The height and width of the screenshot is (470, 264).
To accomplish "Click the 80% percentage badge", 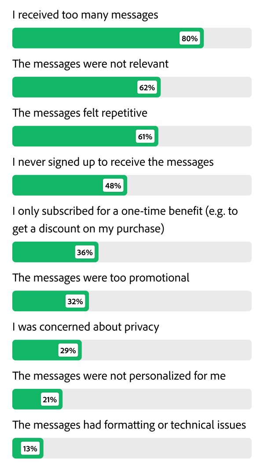I will (190, 38).
